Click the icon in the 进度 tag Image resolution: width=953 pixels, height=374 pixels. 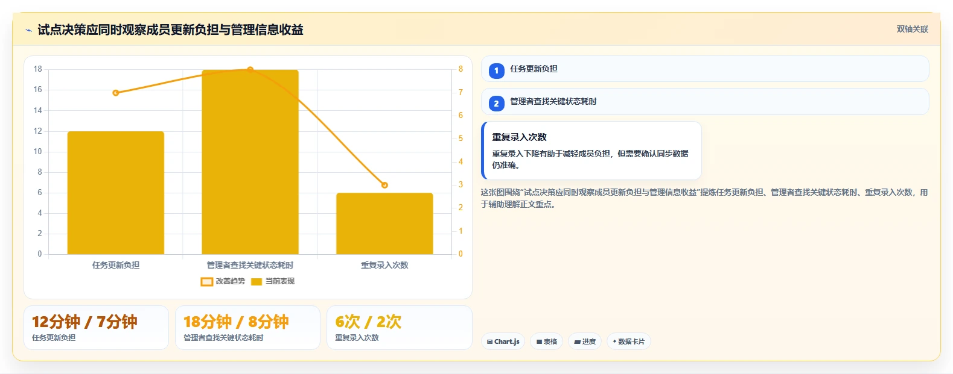click(x=578, y=342)
